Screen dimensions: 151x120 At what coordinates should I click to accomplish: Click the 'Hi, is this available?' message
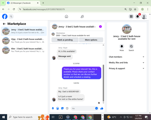(x=67, y=51)
